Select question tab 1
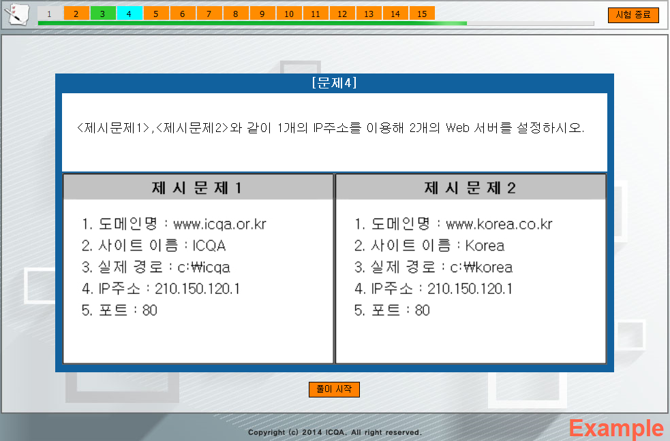Image resolution: width=670 pixels, height=441 pixels. [x=49, y=13]
